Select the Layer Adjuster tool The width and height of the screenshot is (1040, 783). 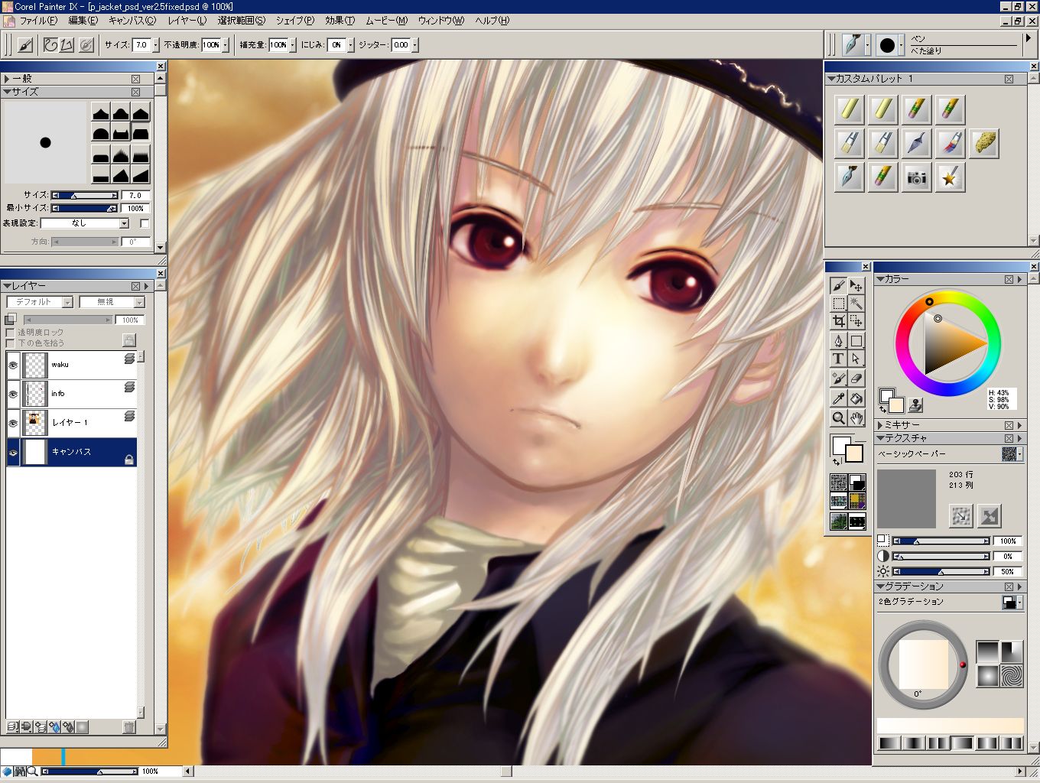coord(856,285)
